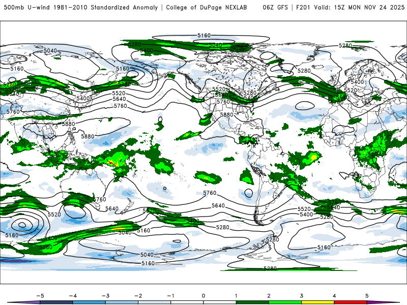Click the '5760' contour label over the South Pacific
The width and height of the screenshot is (407, 305).
(210, 193)
